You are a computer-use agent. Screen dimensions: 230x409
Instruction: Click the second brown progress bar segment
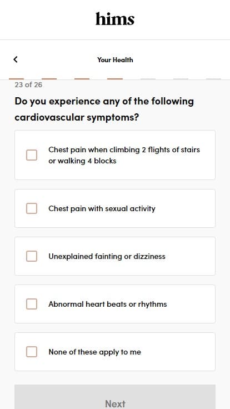(x=49, y=79)
